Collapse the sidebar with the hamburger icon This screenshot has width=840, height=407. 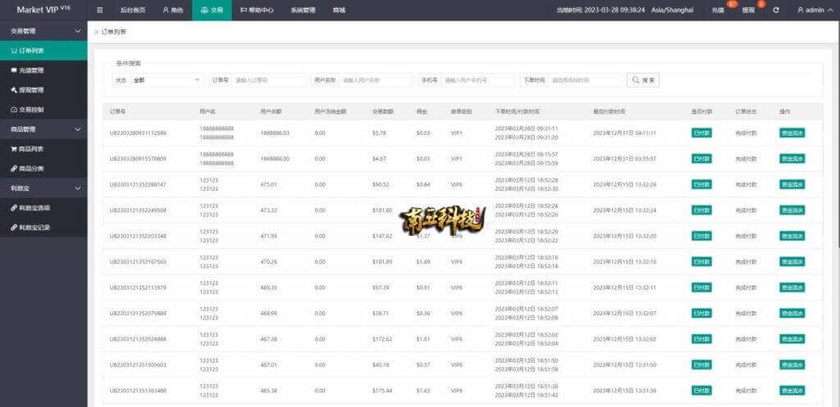[100, 10]
